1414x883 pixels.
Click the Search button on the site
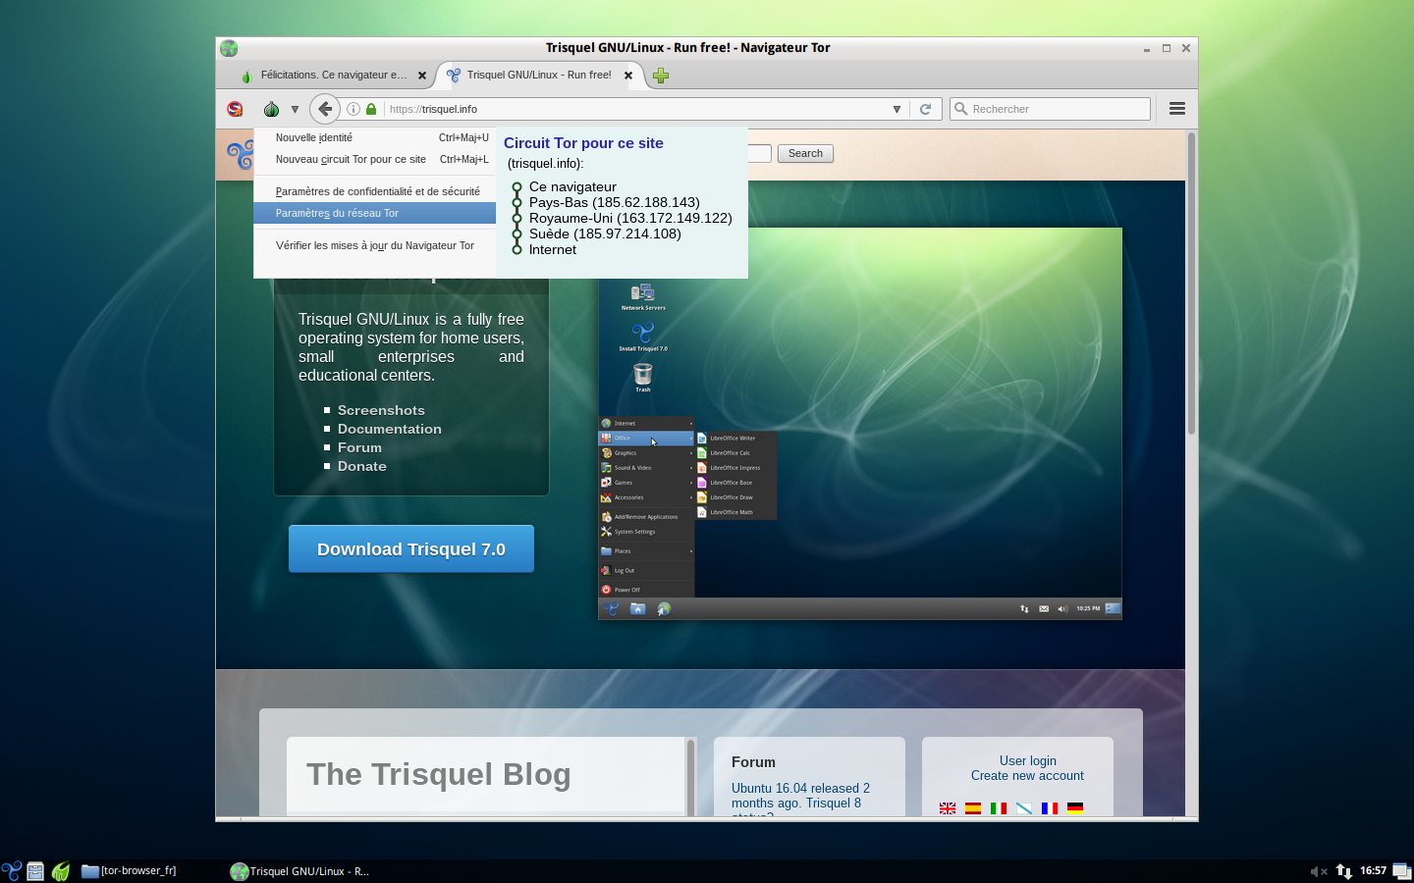click(x=805, y=153)
